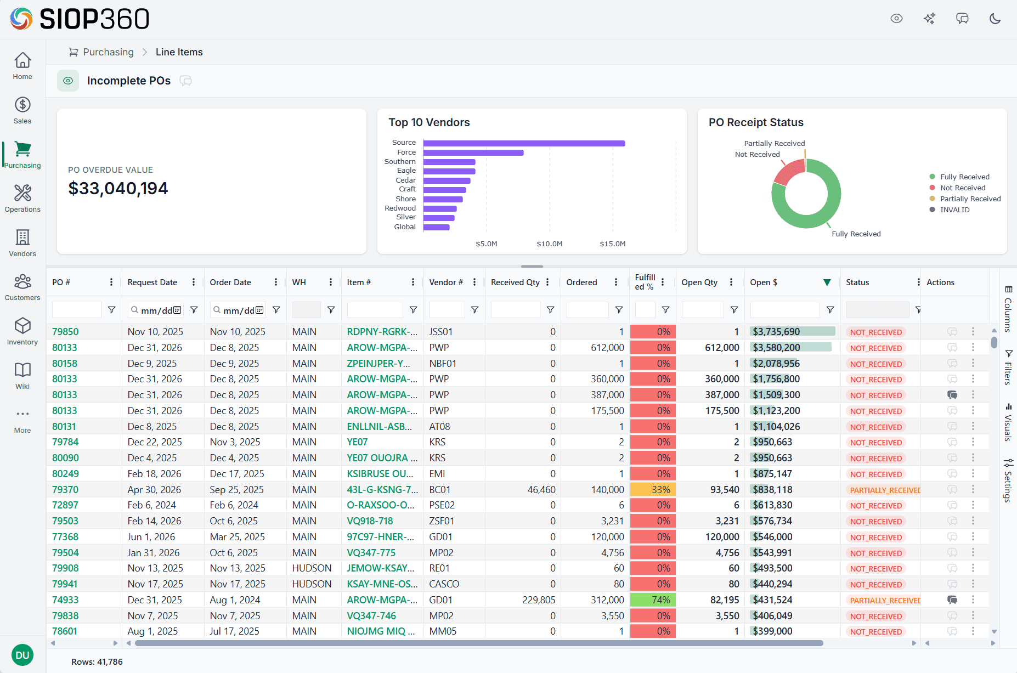Select the Vendors sidebar icon
Screen dimensions: 1017x673
(x=22, y=241)
